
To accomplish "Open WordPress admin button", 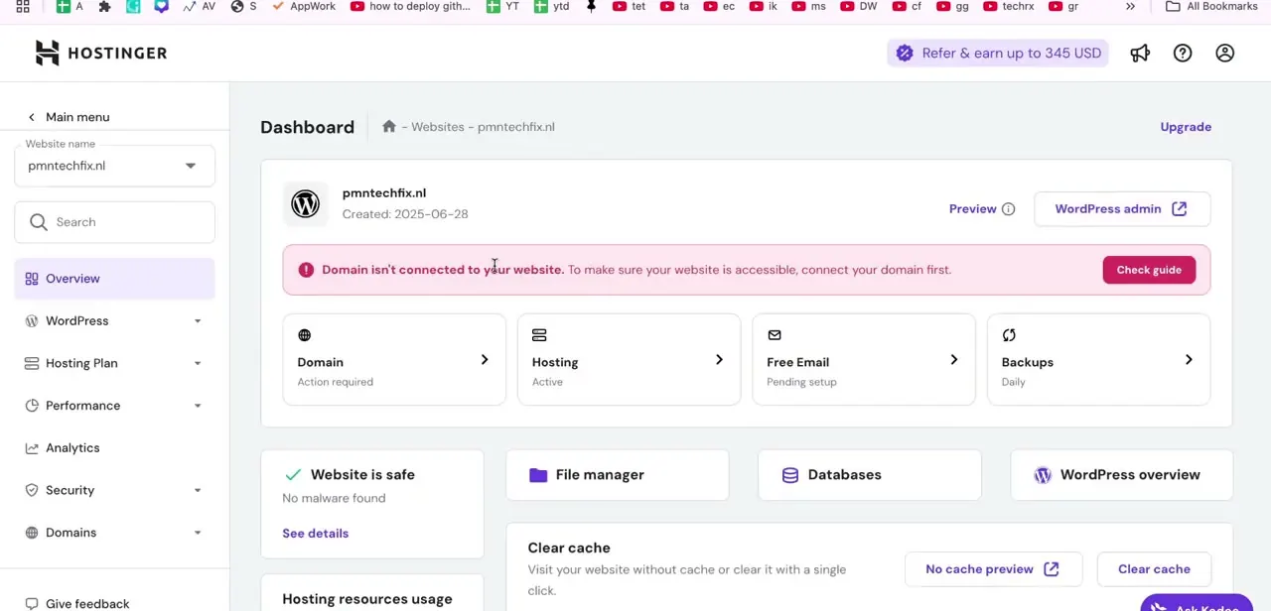I will pyautogui.click(x=1122, y=209).
